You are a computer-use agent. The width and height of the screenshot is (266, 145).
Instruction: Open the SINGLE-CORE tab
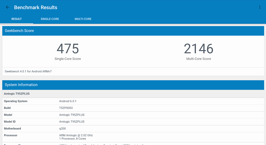50,19
